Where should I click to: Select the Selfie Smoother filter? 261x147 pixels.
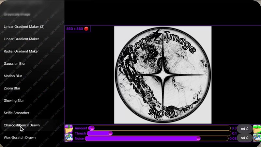17,113
